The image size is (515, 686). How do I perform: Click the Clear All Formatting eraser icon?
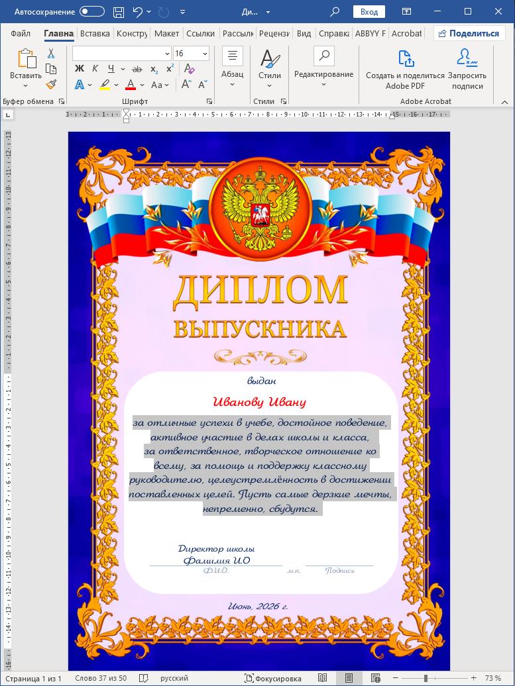point(189,69)
